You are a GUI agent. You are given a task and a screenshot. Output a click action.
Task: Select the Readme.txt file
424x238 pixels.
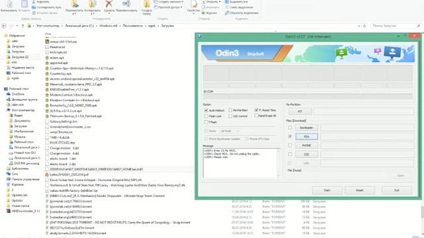[x=58, y=47]
